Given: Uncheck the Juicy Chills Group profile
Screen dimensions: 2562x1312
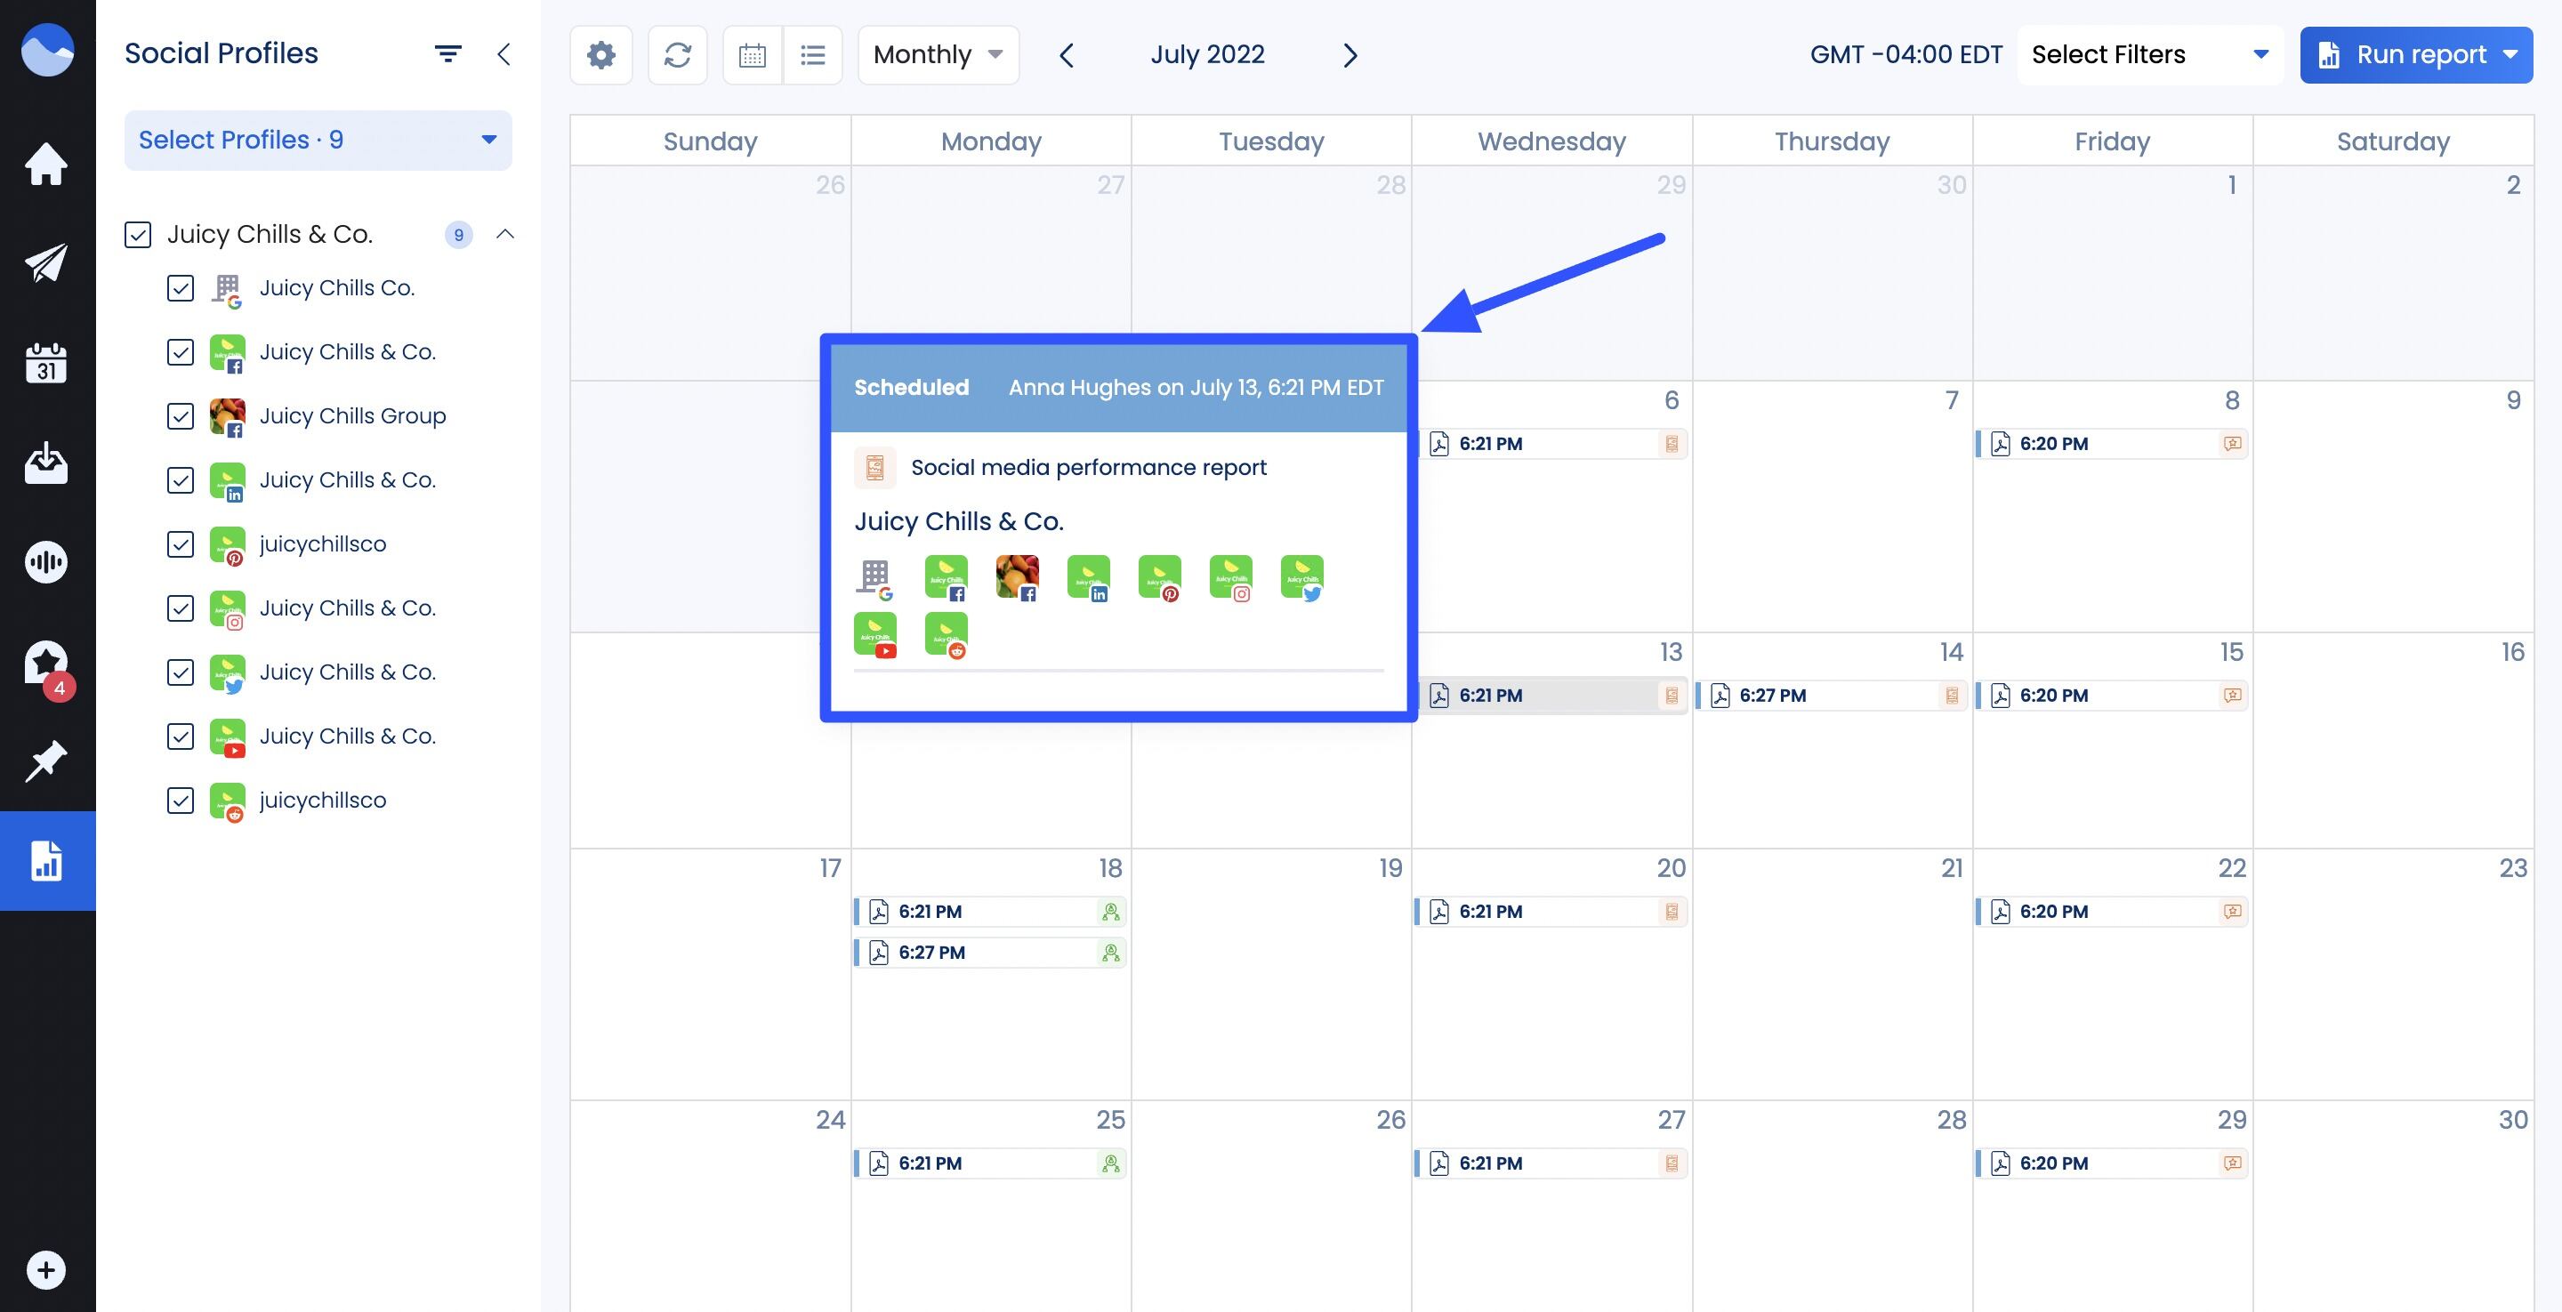Looking at the screenshot, I should tap(180, 417).
